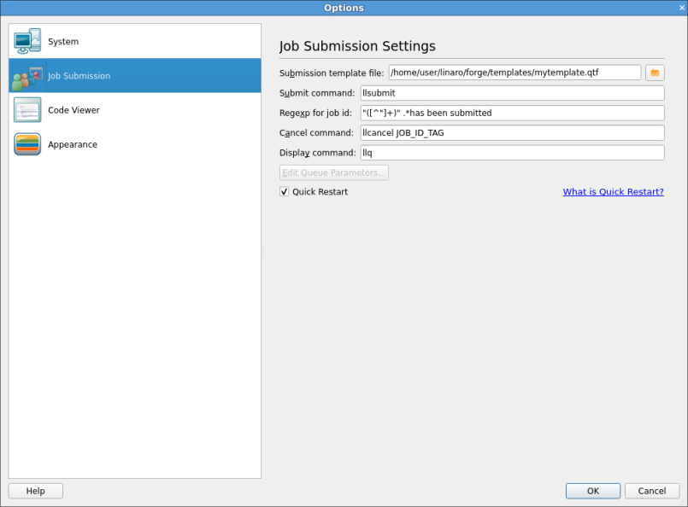Click the Cancel command text field
The image size is (688, 507).
click(x=512, y=133)
